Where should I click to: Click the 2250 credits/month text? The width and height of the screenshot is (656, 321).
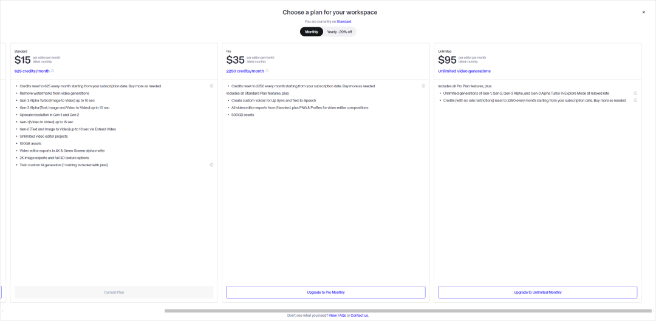(x=245, y=71)
